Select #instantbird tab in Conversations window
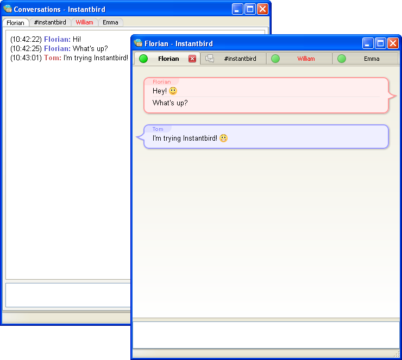402x360 pixels. (50, 22)
